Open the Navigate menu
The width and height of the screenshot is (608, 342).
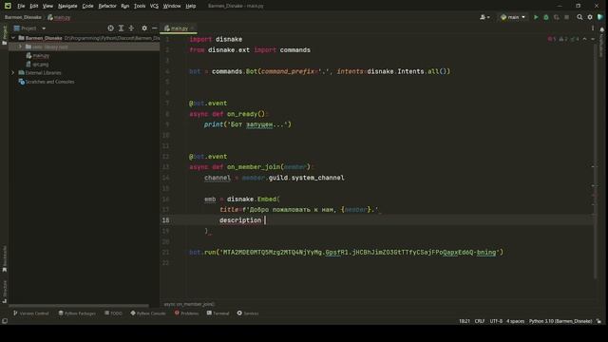(67, 6)
